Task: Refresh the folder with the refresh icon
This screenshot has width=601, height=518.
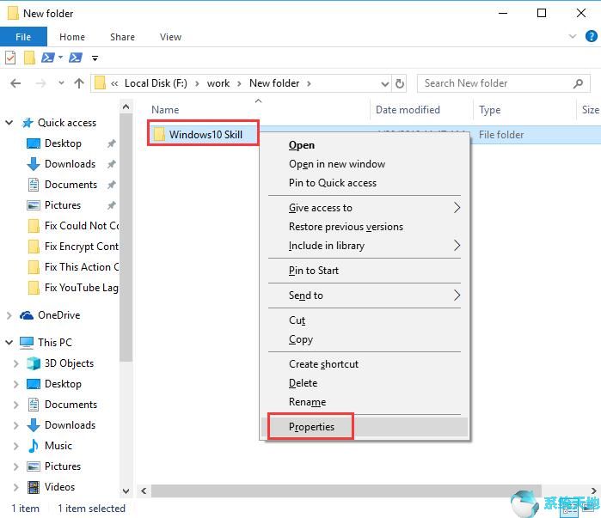Action: 400,83
